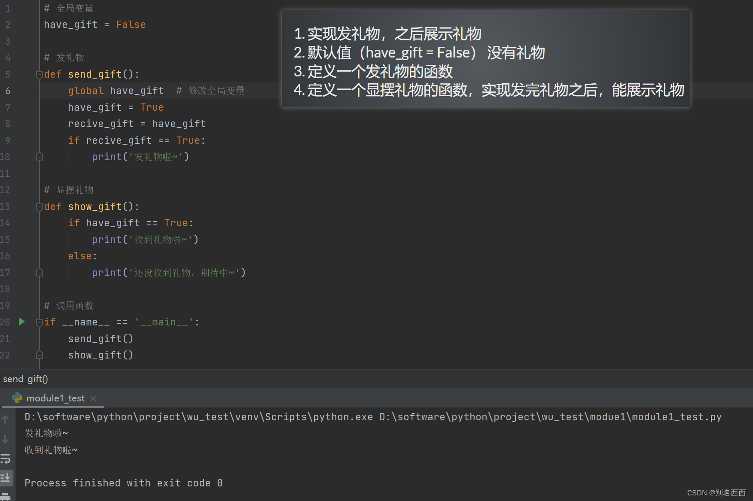Click the python.exe path in console output
753x501 pixels.
pos(198,416)
